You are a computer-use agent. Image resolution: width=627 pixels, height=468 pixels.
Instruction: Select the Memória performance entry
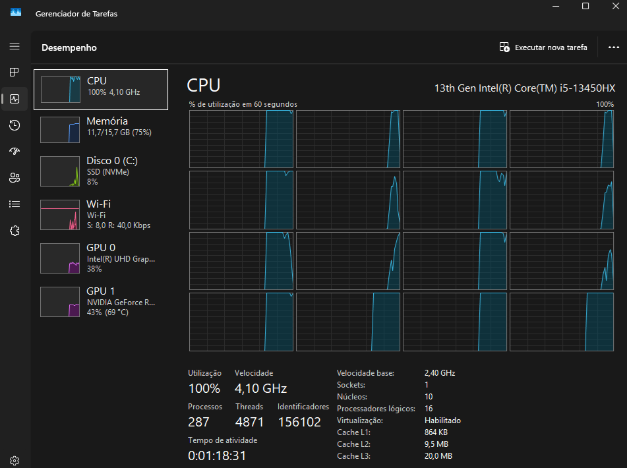coord(101,129)
